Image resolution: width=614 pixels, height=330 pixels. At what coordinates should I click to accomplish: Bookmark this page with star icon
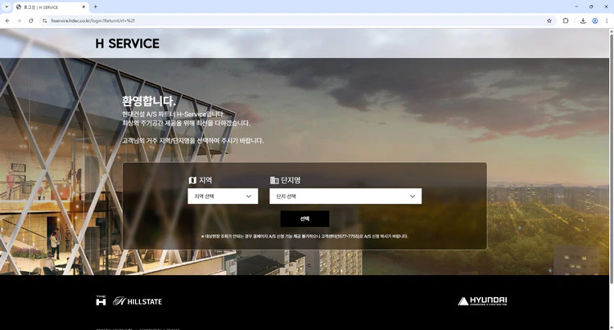[x=549, y=20]
